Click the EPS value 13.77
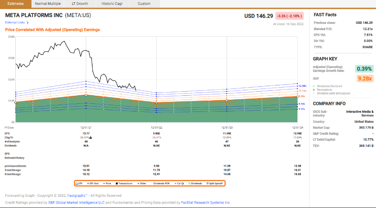The width and height of the screenshot is (376, 208). 86,133
